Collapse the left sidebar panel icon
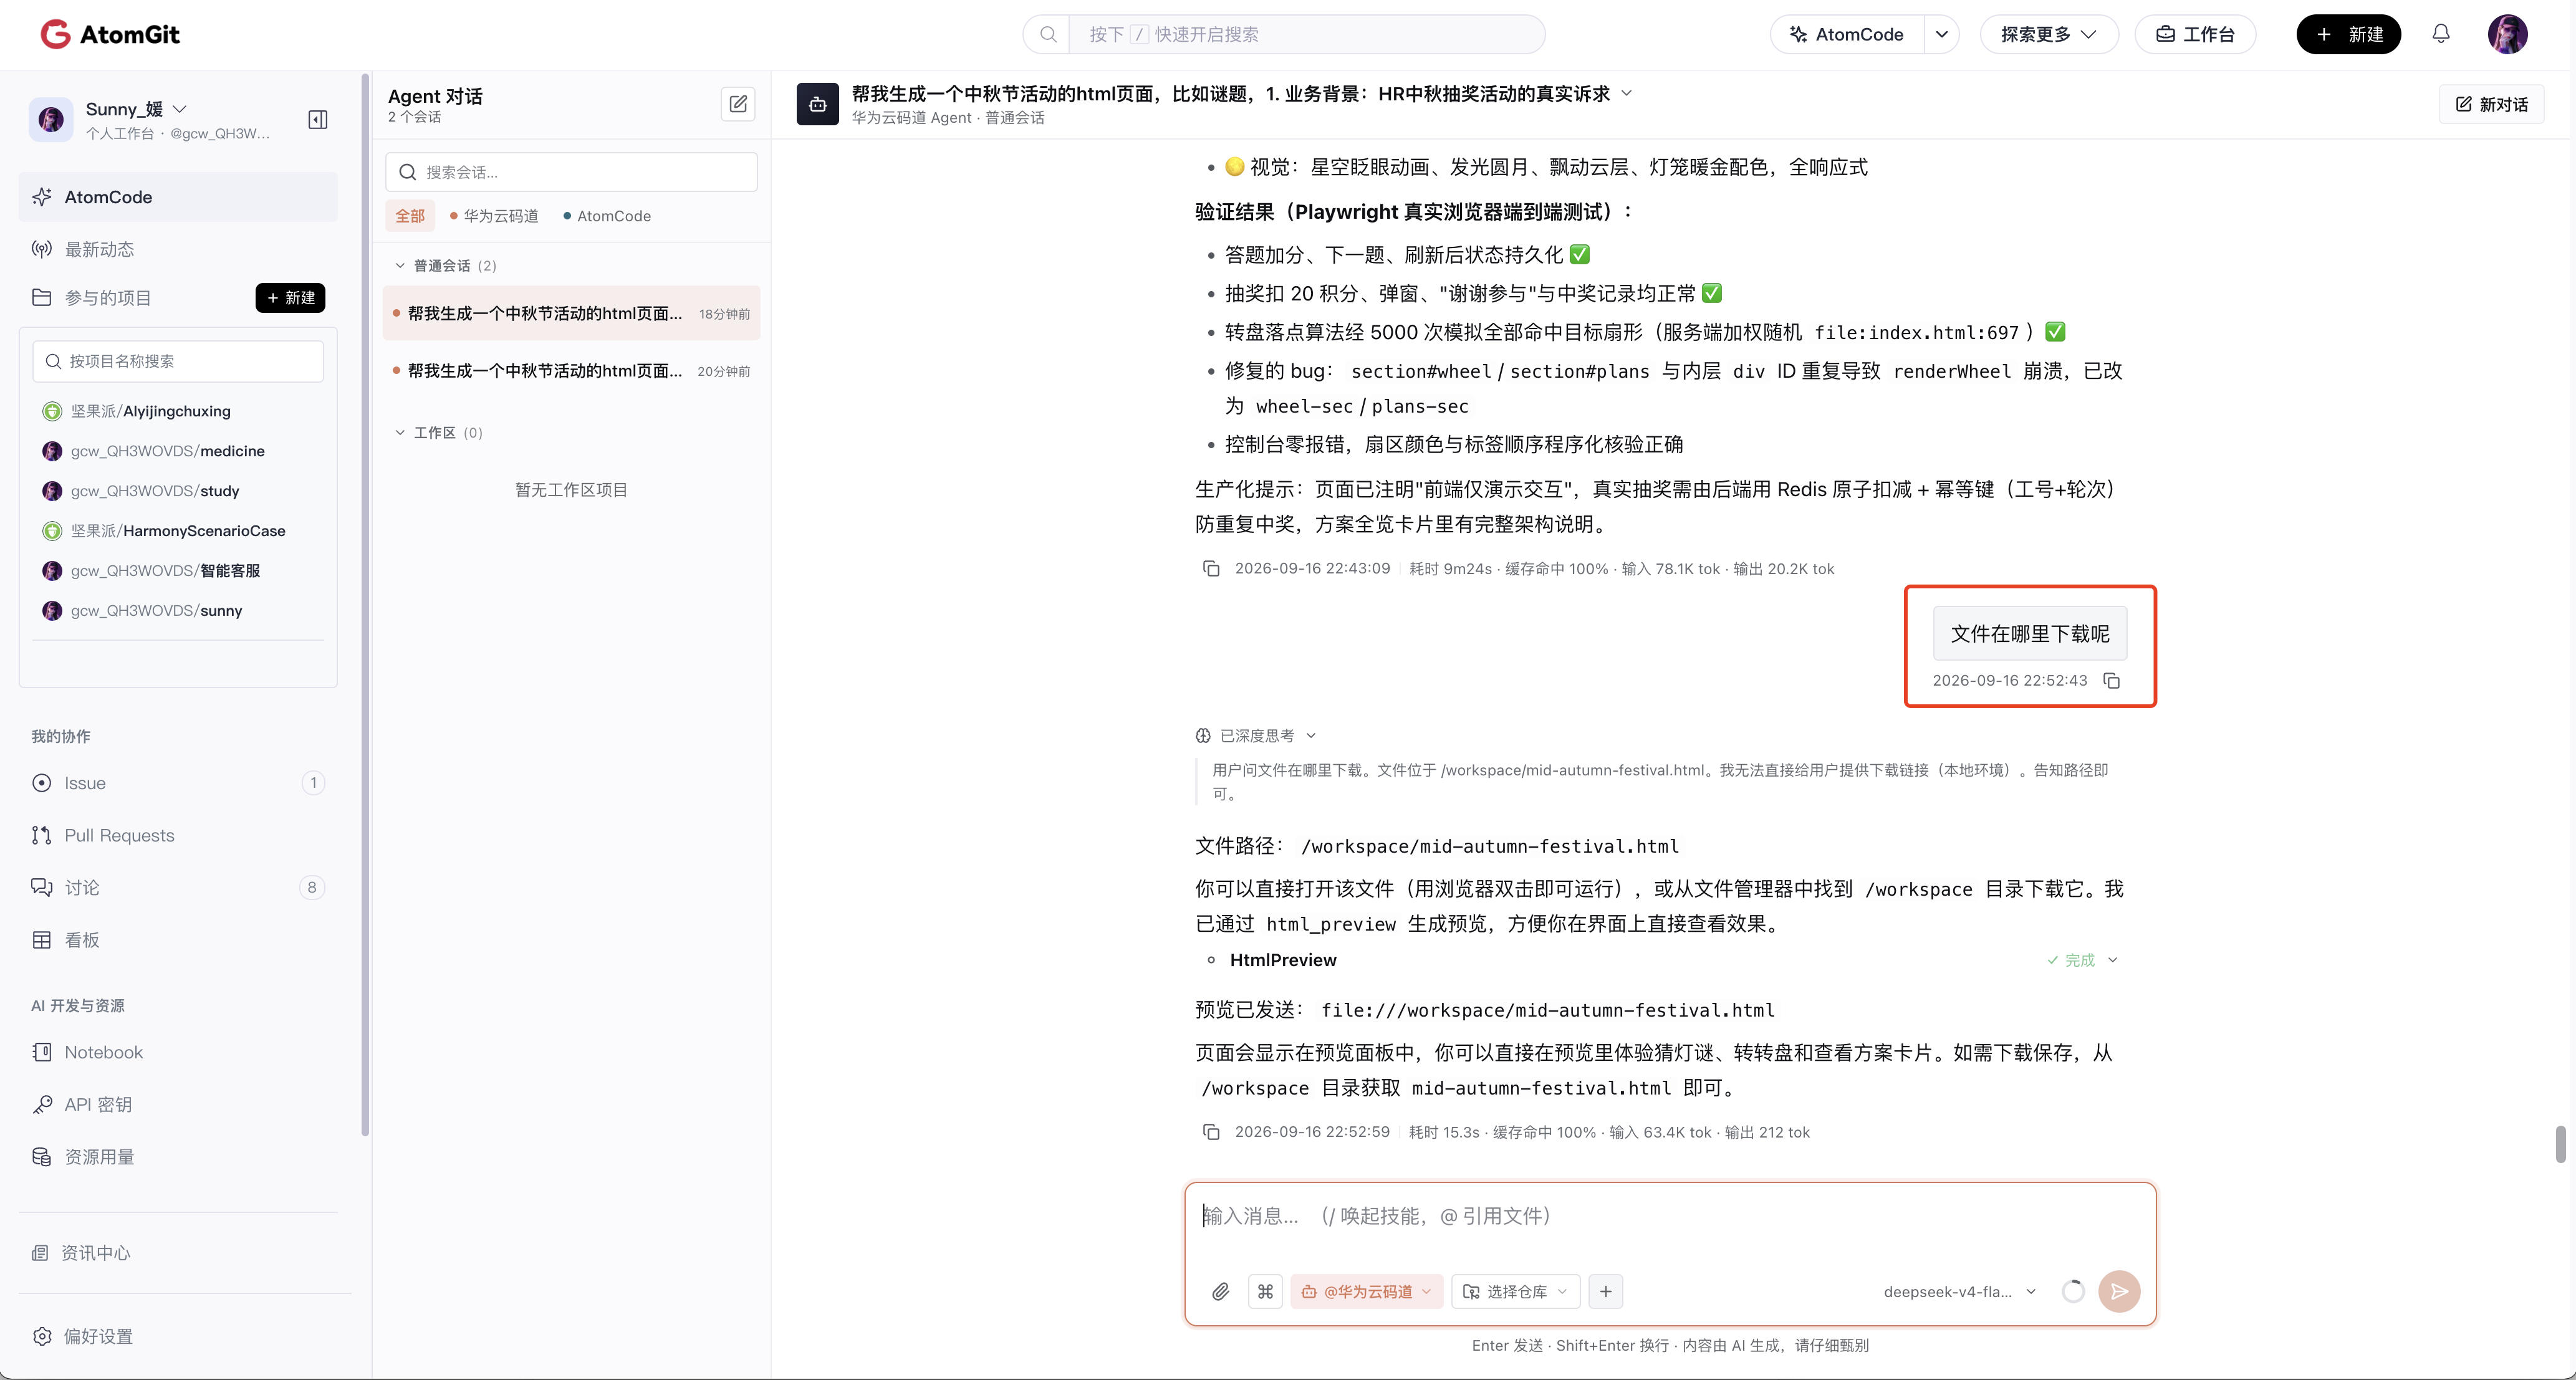 click(x=318, y=120)
